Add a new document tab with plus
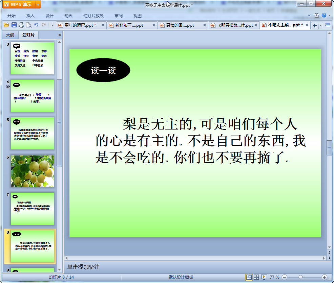334x283 pixels. (315, 25)
